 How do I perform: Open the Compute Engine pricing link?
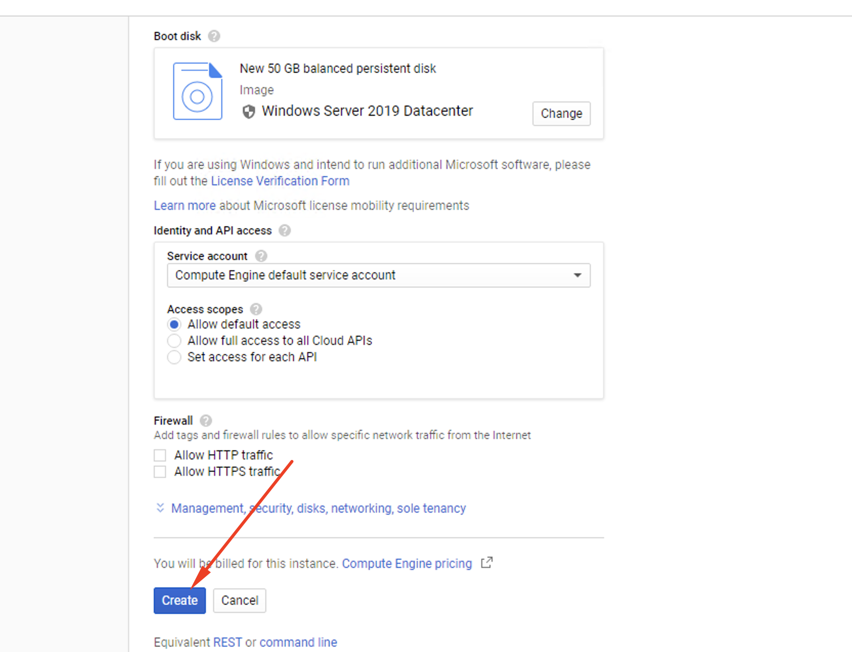pyautogui.click(x=407, y=563)
